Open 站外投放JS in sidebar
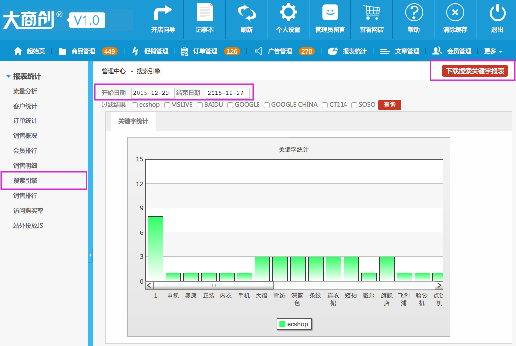The width and height of the screenshot is (516, 346). coord(28,226)
